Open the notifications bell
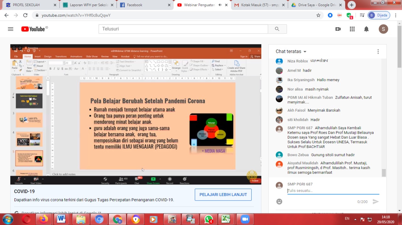 (366, 29)
